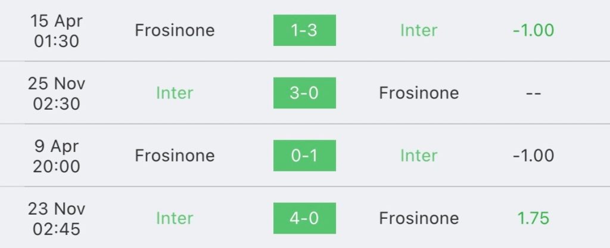Click the 4-0 score badge
Screen dimensions: 610x248
point(304,218)
